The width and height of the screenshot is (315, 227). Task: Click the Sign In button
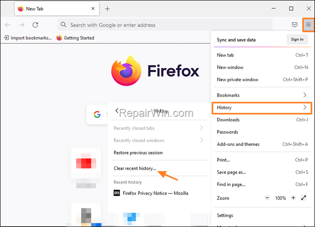(297, 39)
